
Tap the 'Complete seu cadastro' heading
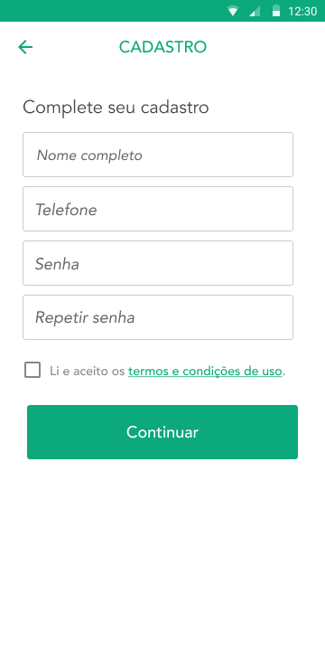116,107
